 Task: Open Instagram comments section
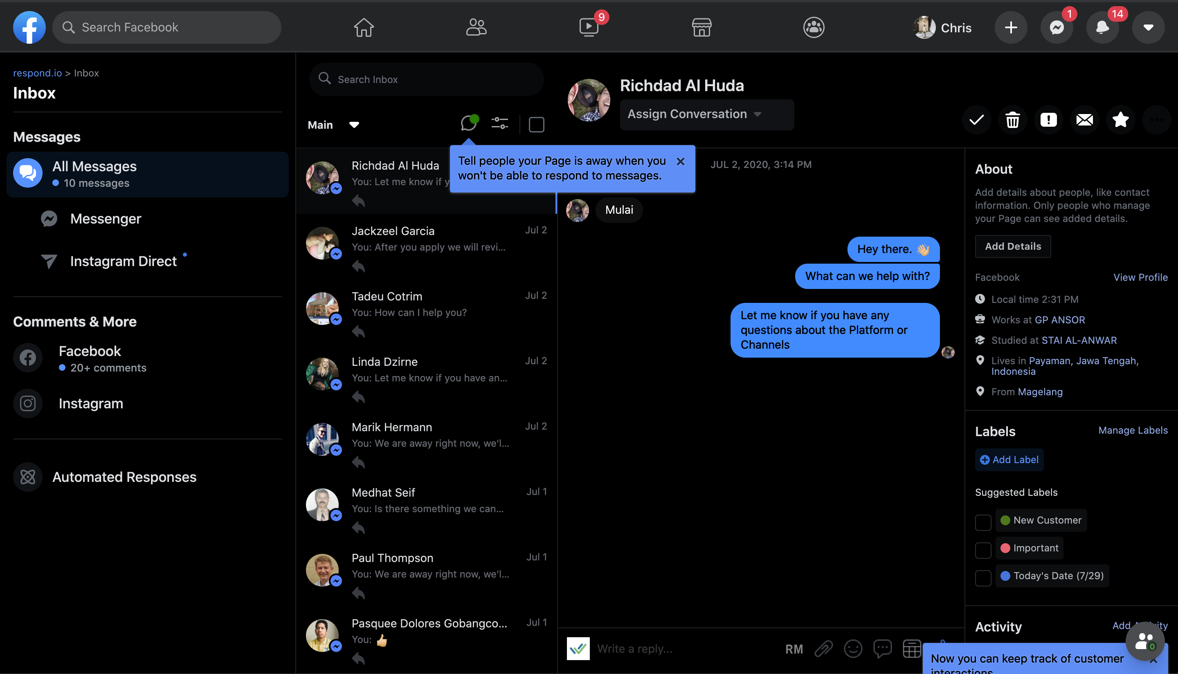point(69,404)
